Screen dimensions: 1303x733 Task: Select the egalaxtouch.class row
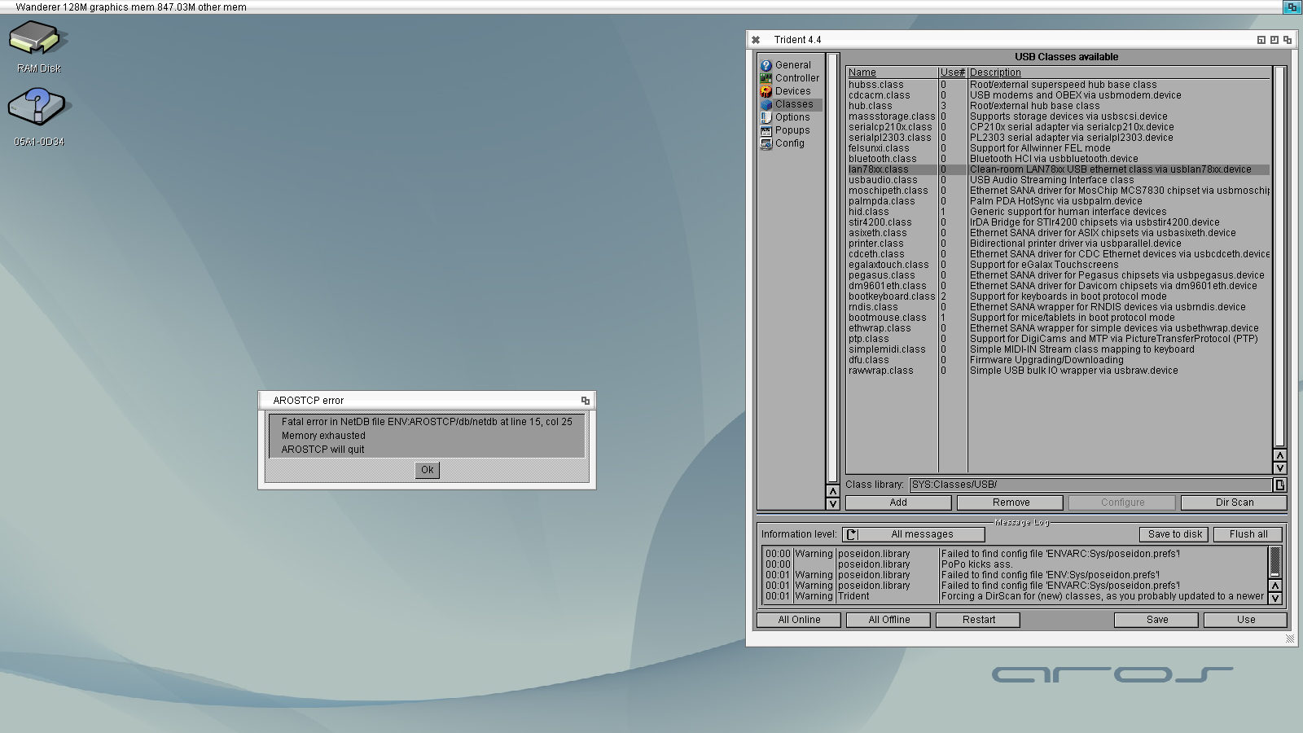[1059, 265]
